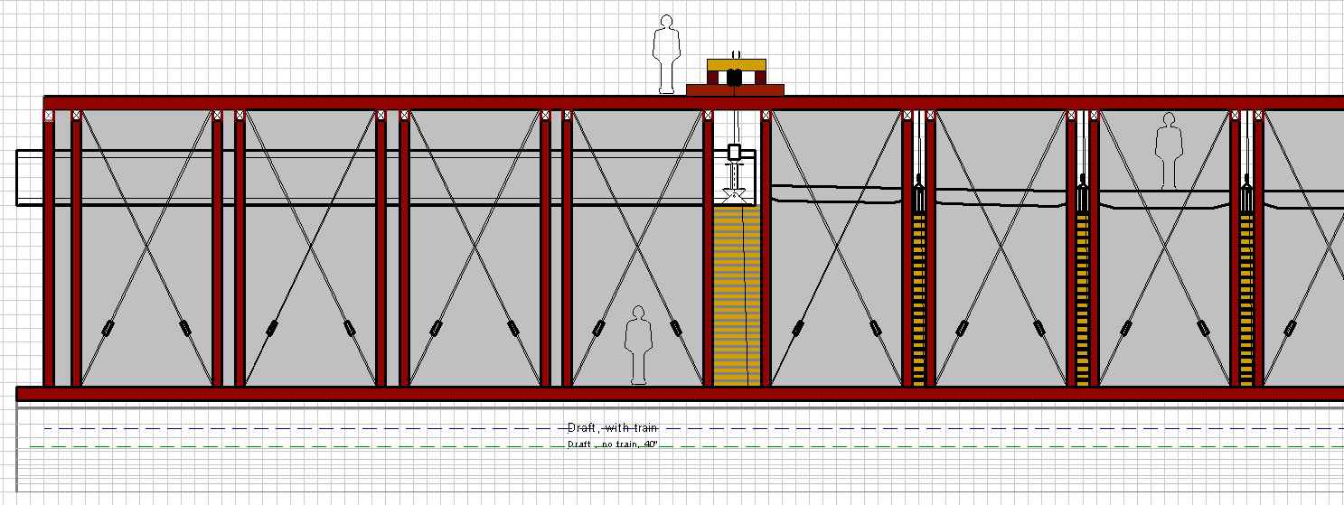
Task: Click the small white square hoist block
Action: click(734, 151)
